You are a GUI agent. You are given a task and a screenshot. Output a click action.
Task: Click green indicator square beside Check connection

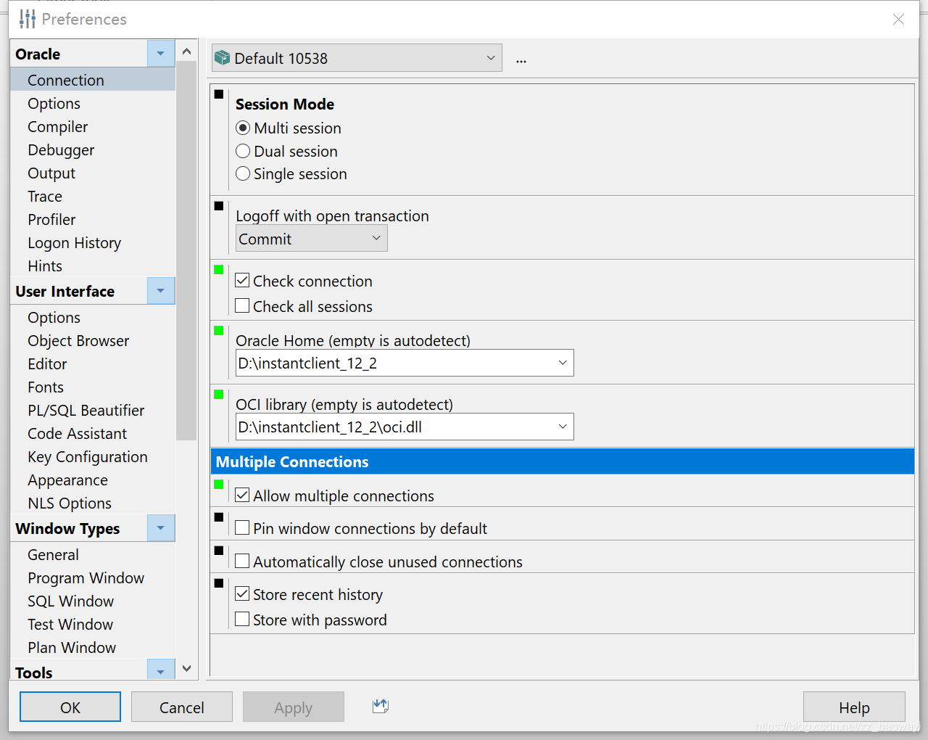(219, 270)
